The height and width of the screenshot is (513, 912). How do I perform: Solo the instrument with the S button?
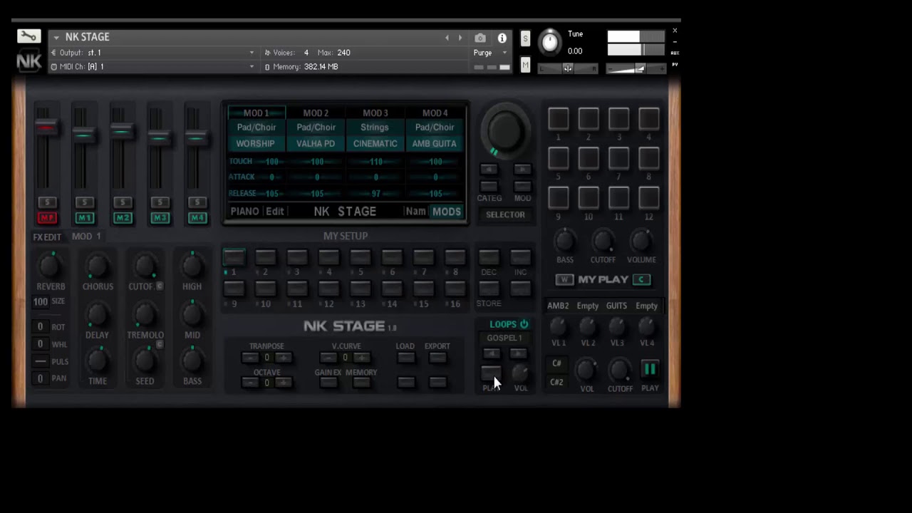pyautogui.click(x=525, y=38)
